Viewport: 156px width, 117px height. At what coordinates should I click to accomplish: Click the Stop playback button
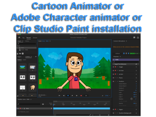tap(68, 95)
